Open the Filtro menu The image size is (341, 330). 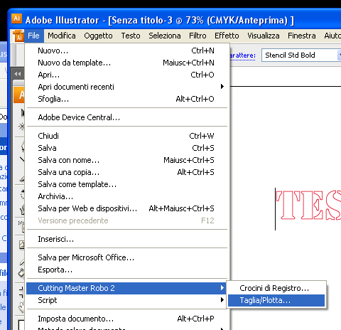coord(197,36)
